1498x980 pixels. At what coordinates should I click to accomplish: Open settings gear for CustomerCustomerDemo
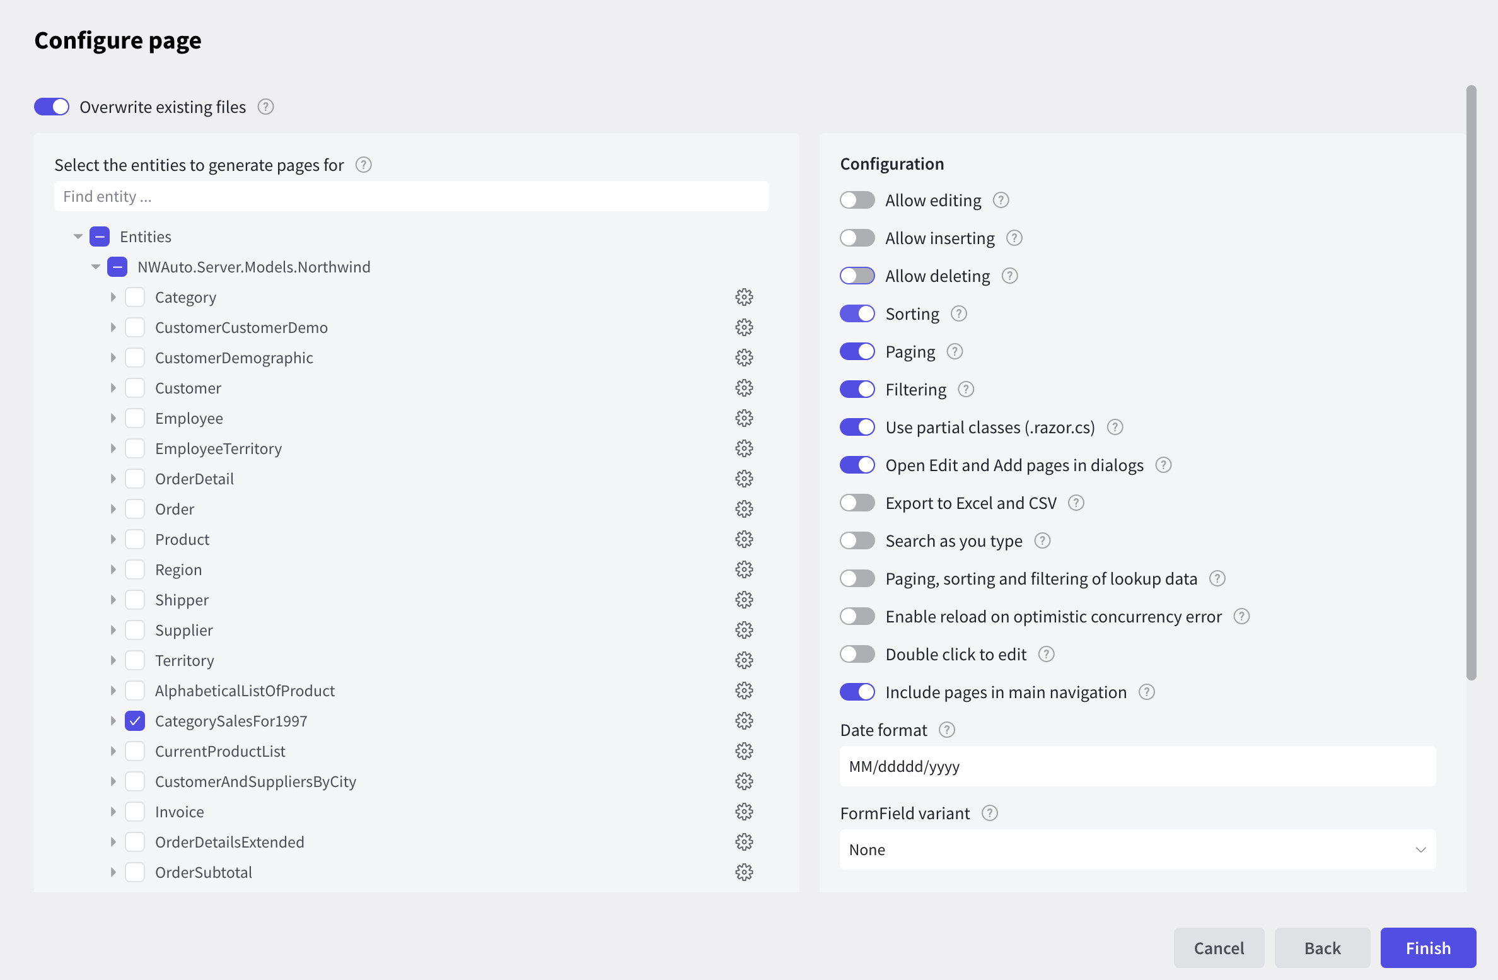point(744,327)
